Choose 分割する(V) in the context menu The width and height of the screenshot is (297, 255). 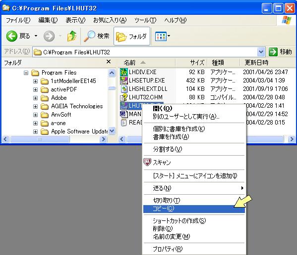click(x=194, y=149)
